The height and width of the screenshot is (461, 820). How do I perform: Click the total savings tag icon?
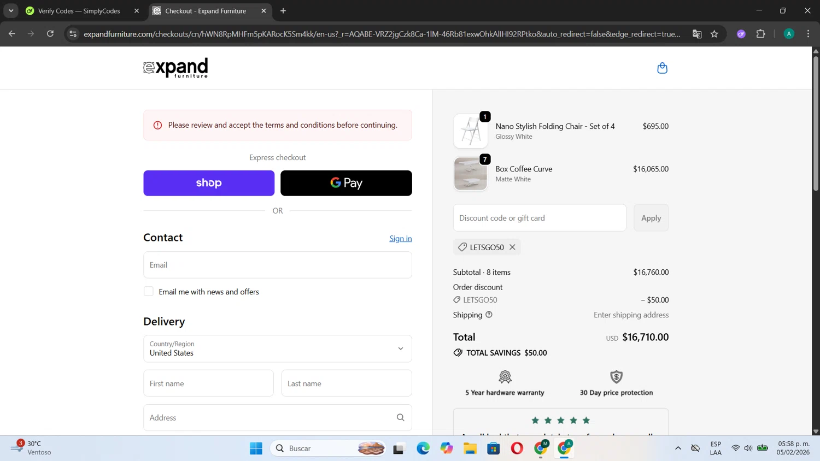[x=458, y=353]
